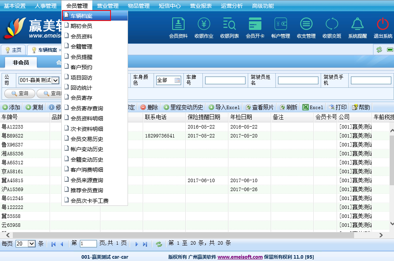Open the 车身颜色 color selector
Screen dimensions: 394x261
pos(168,80)
